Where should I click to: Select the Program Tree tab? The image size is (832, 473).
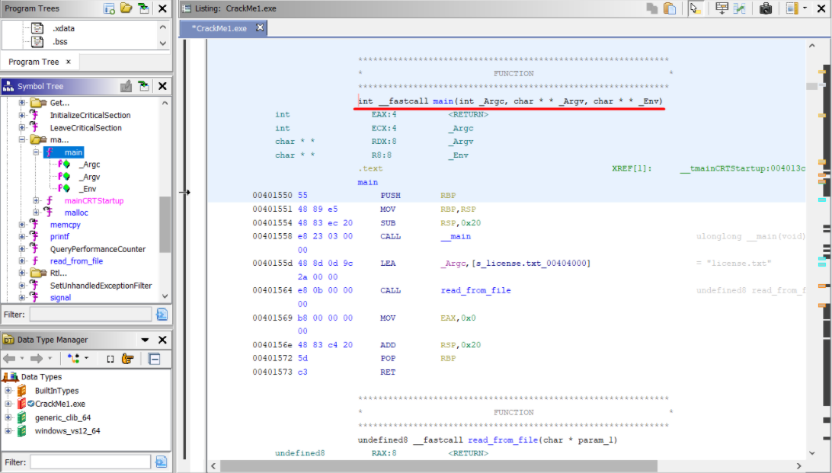(34, 62)
